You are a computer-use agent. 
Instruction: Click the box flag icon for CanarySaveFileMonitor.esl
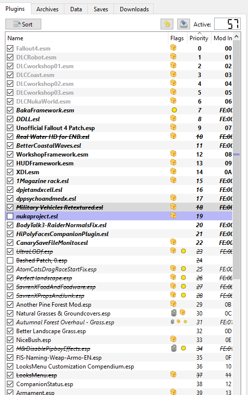(173, 242)
